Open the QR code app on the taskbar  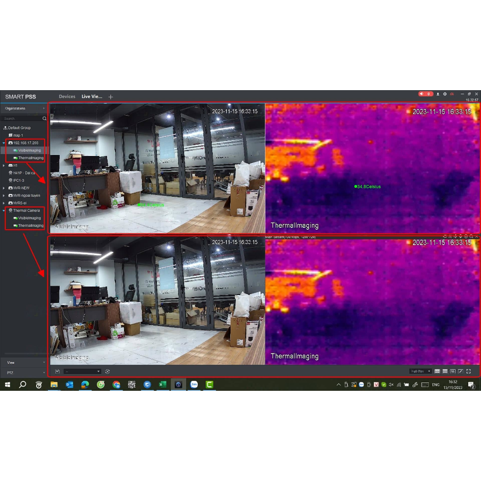132,385
